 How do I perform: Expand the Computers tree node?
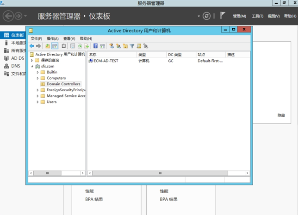click(x=37, y=78)
